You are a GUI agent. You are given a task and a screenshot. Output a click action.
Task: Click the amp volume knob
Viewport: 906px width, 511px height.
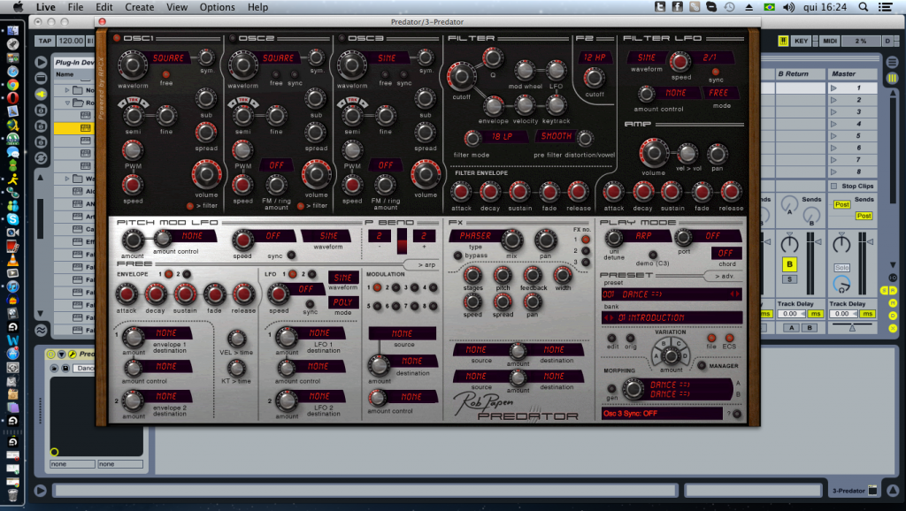point(654,154)
